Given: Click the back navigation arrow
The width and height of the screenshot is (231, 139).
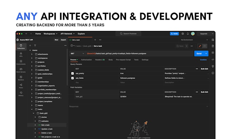Looking at the screenshot, I should pyautogui.click(x=26, y=34).
